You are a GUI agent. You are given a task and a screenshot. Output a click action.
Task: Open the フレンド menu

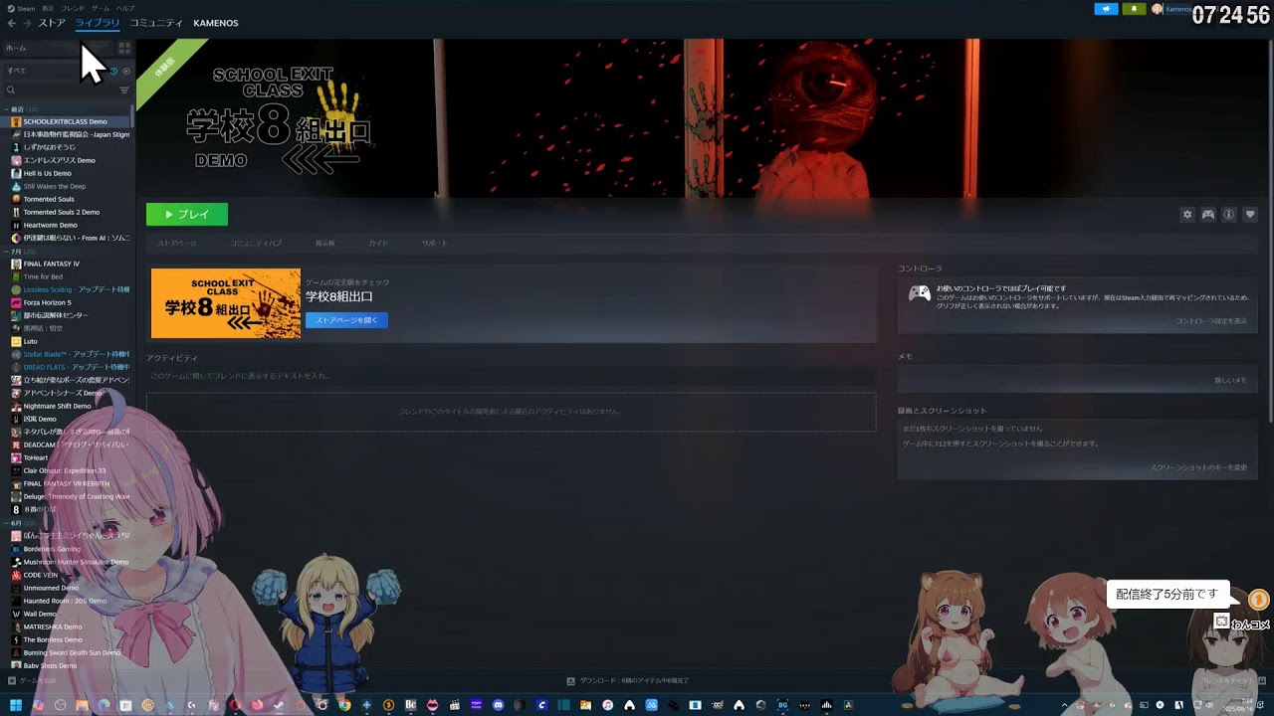click(73, 8)
